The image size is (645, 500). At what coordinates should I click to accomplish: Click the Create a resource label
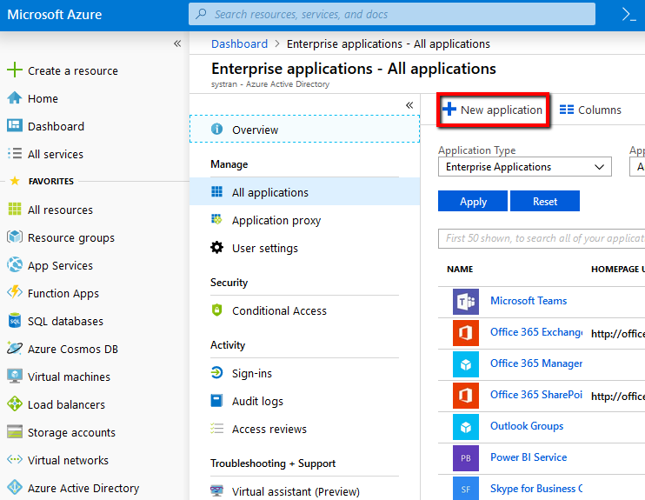pos(73,70)
